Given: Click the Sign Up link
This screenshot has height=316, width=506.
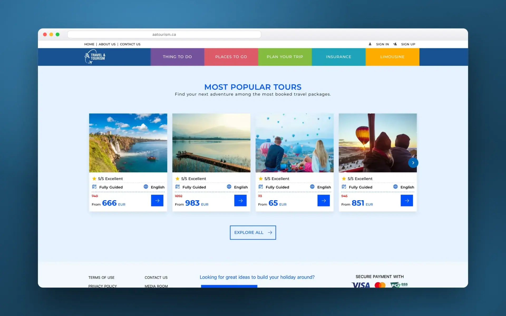Looking at the screenshot, I should (x=408, y=44).
